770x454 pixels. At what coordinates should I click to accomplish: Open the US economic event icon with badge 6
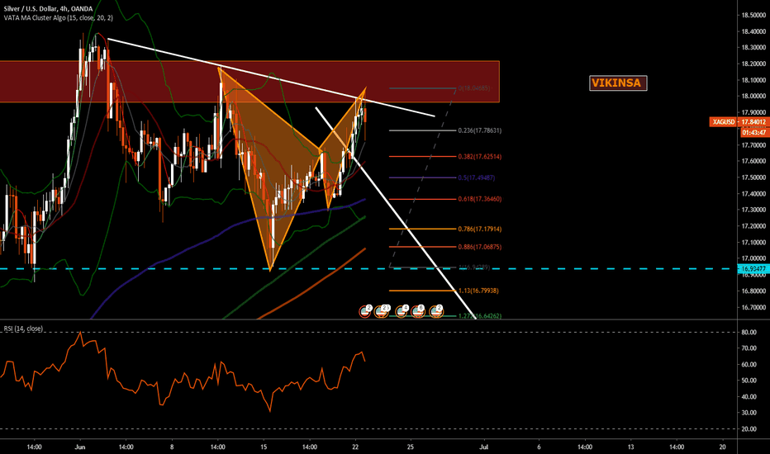(418, 310)
